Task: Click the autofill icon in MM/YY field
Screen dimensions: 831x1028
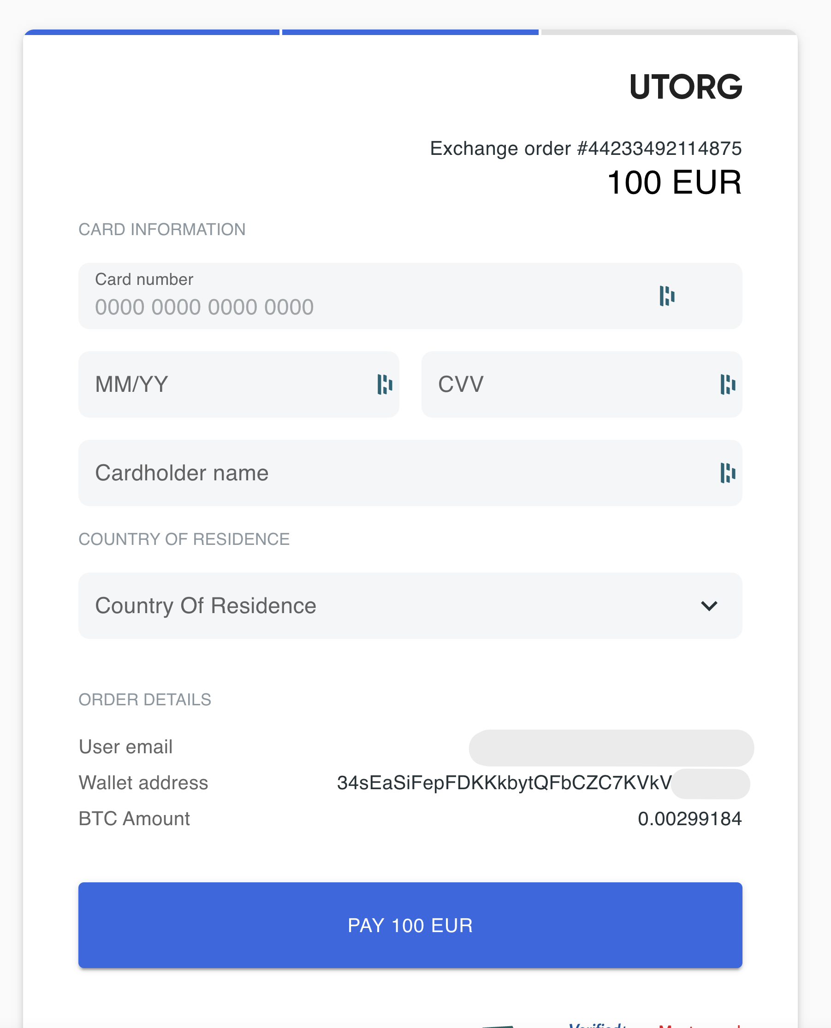Action: coord(385,384)
